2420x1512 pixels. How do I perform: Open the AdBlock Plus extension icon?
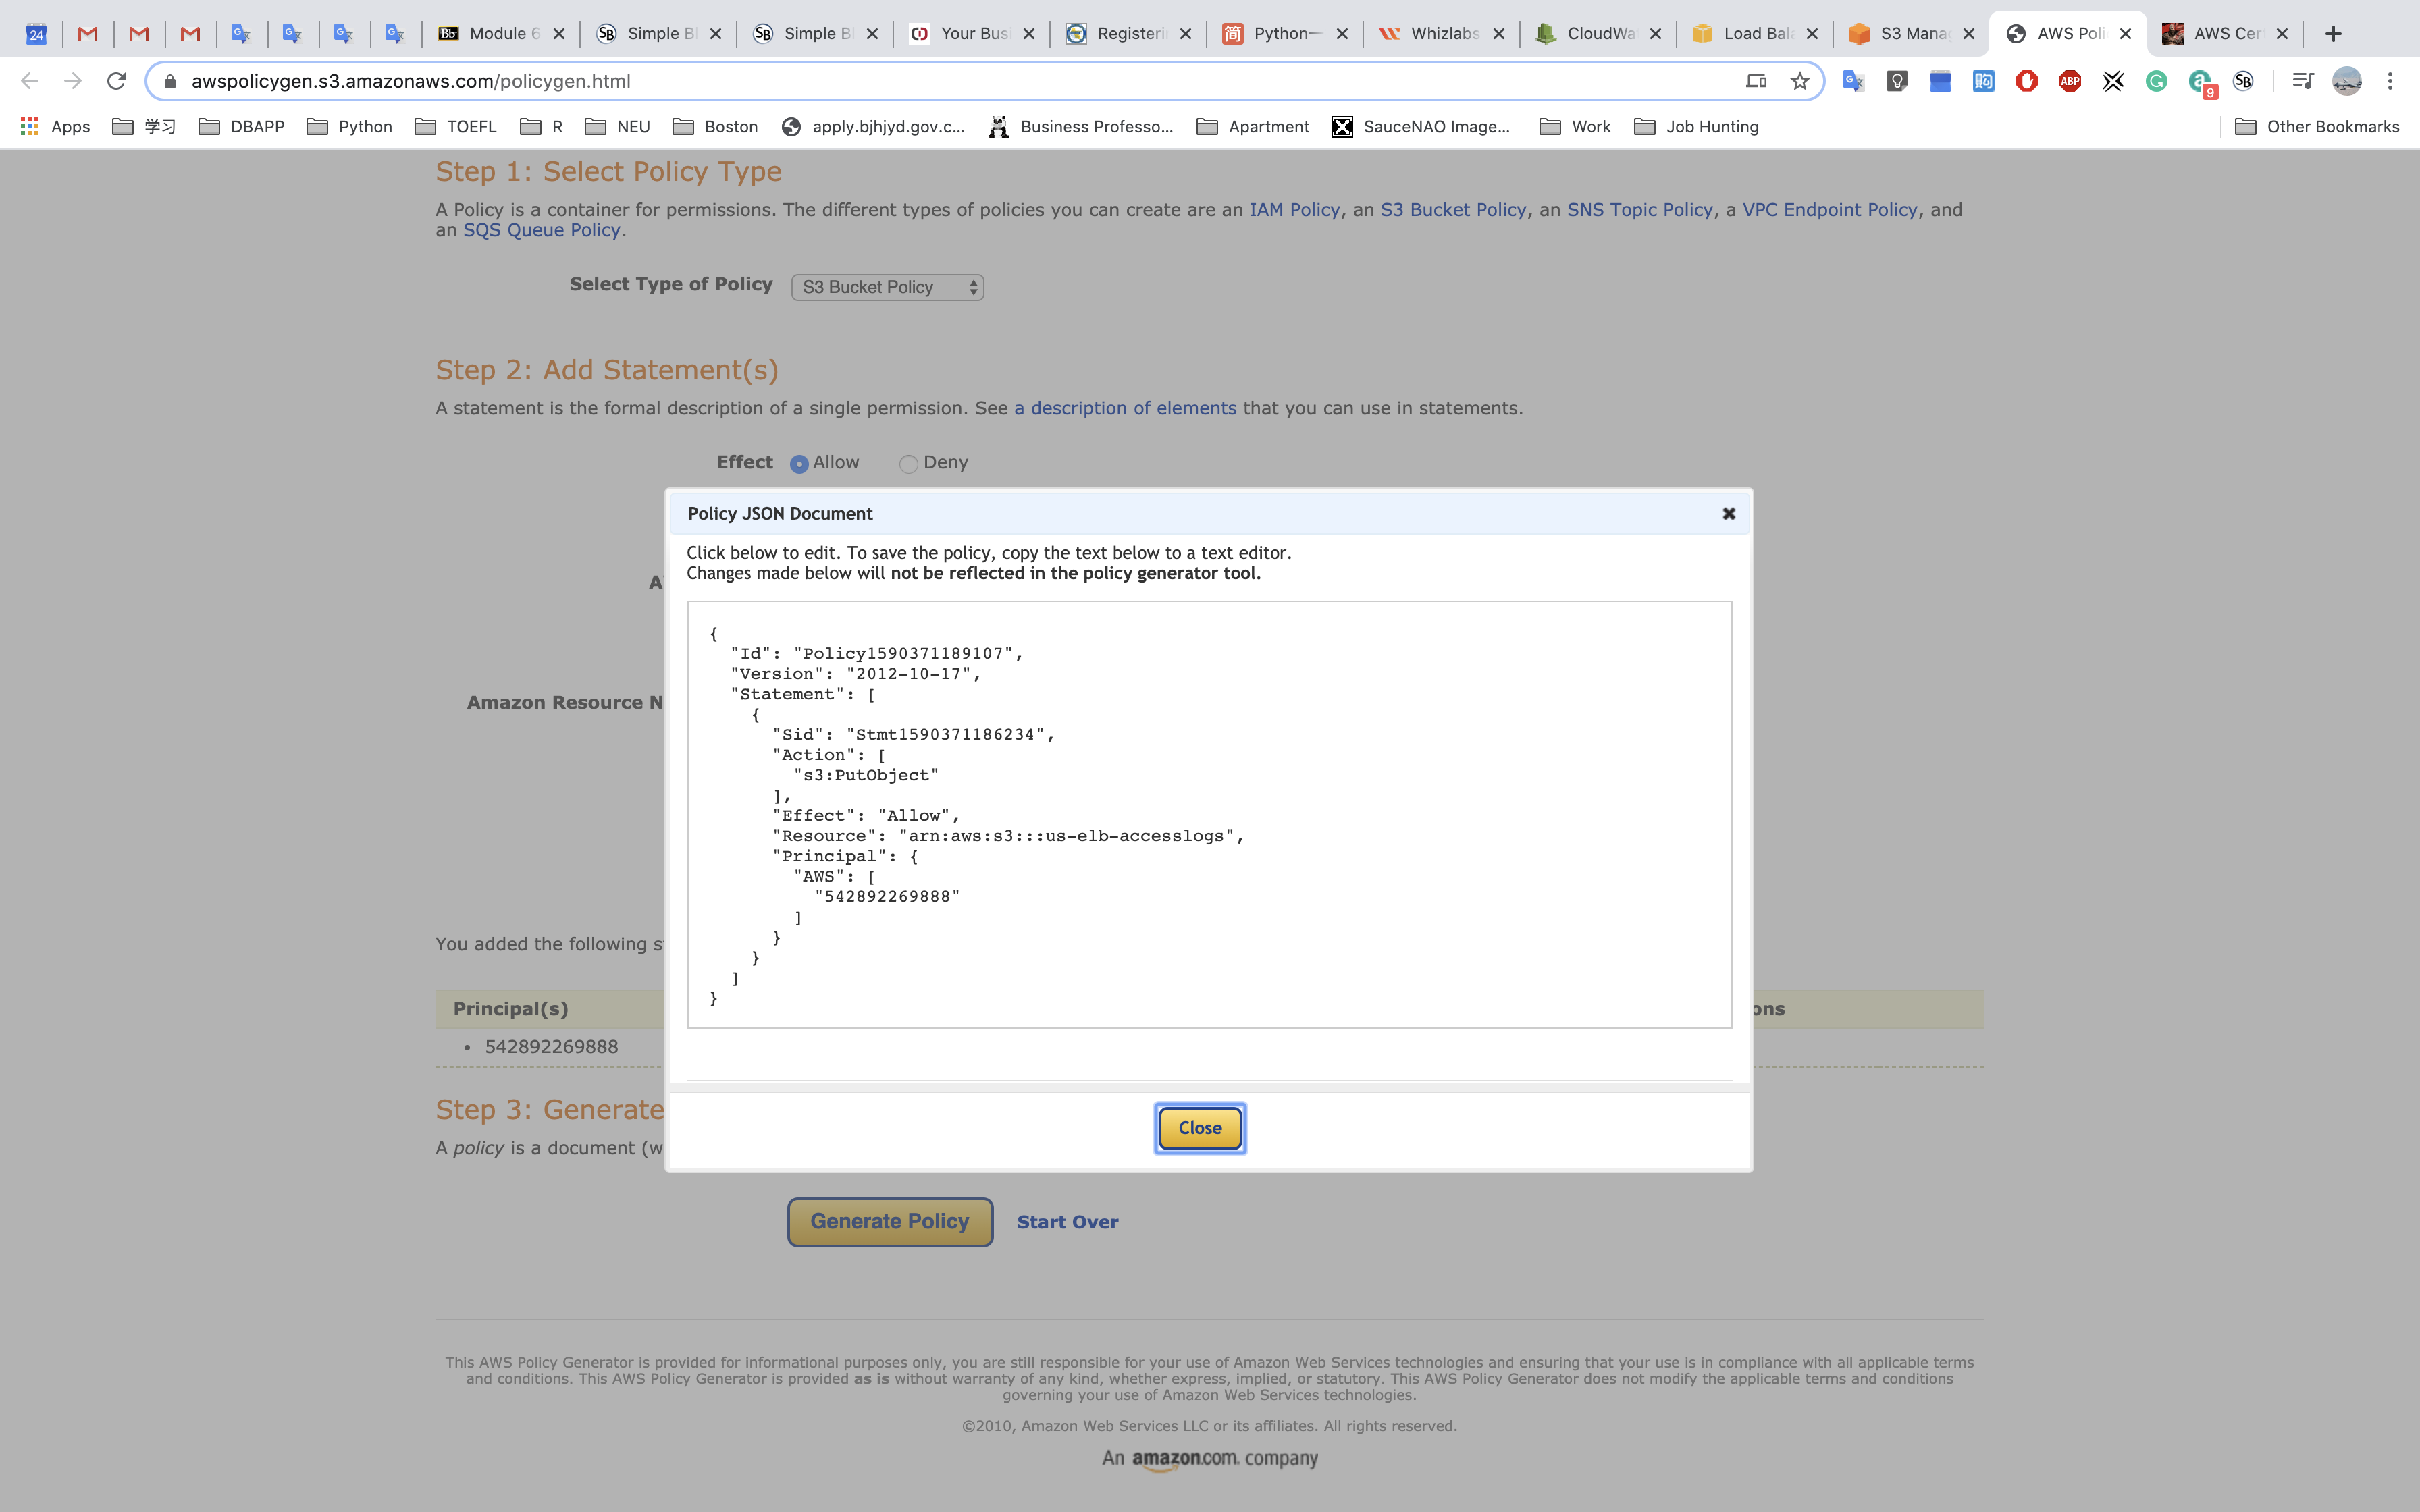click(2070, 81)
